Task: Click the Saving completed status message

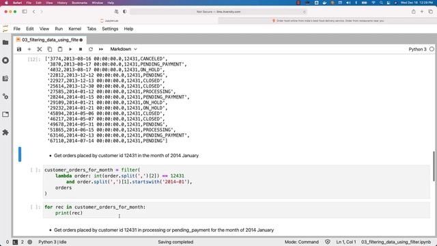Action: point(175,242)
